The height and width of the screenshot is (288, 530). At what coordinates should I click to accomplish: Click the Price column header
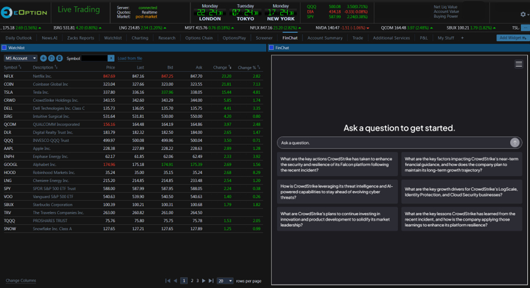[110, 67]
